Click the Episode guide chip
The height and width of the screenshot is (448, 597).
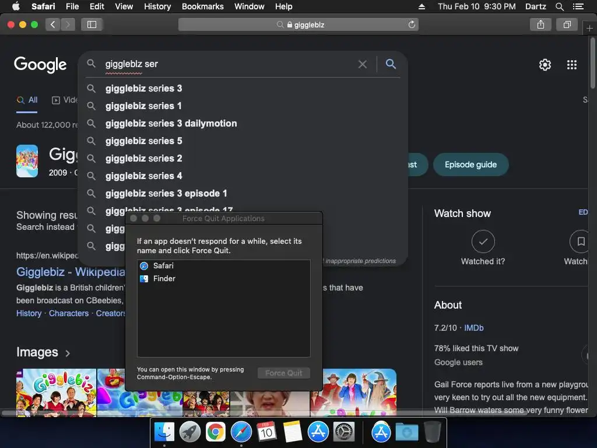470,164
